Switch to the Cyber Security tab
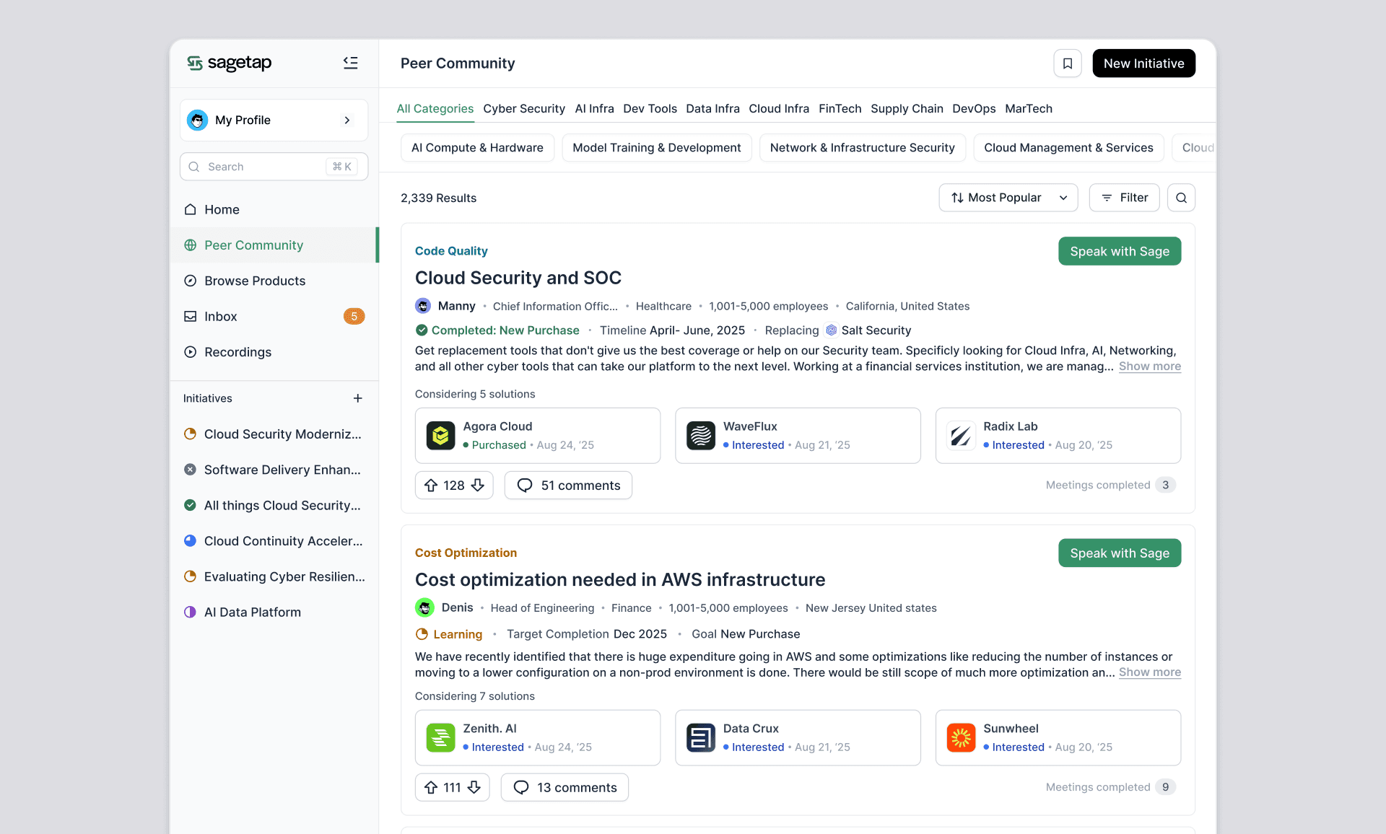Image resolution: width=1386 pixels, height=834 pixels. [x=523, y=109]
